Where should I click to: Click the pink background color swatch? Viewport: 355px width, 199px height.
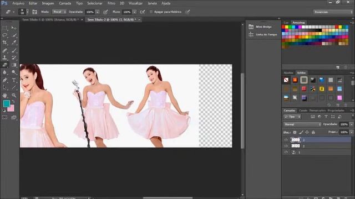[x=11, y=109]
